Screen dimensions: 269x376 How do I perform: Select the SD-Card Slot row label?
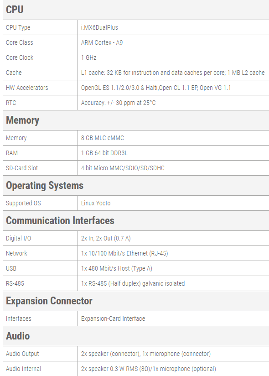[x=22, y=168]
